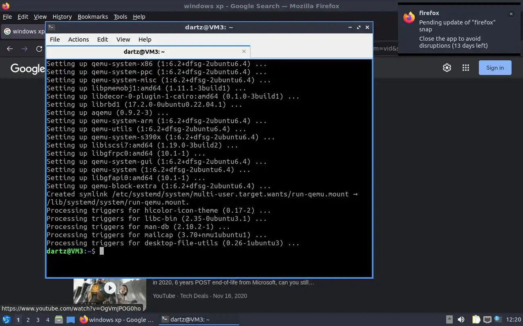Close the dartz@VM3 terminal tab

tap(244, 51)
